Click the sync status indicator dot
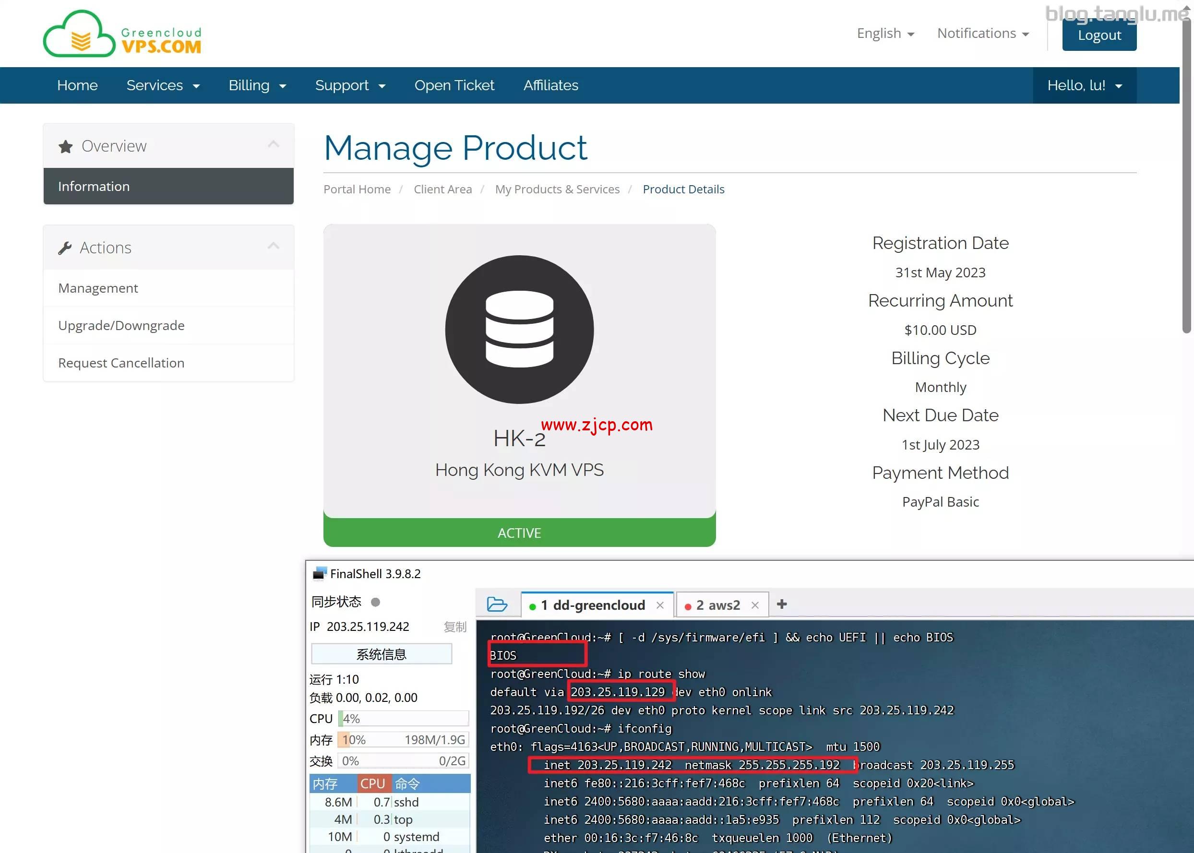Viewport: 1194px width, 853px height. [x=375, y=602]
